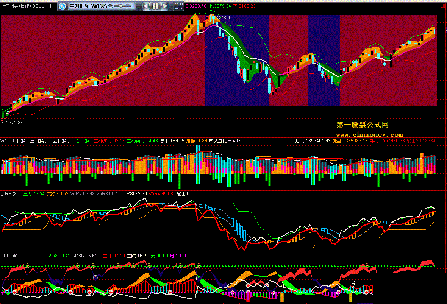Open playlist icon on mini player
The height and width of the screenshot is (304, 447).
[x=181, y=4]
